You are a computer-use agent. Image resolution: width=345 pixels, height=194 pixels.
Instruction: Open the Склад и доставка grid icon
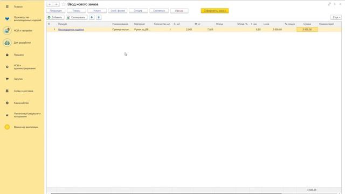tap(7, 91)
